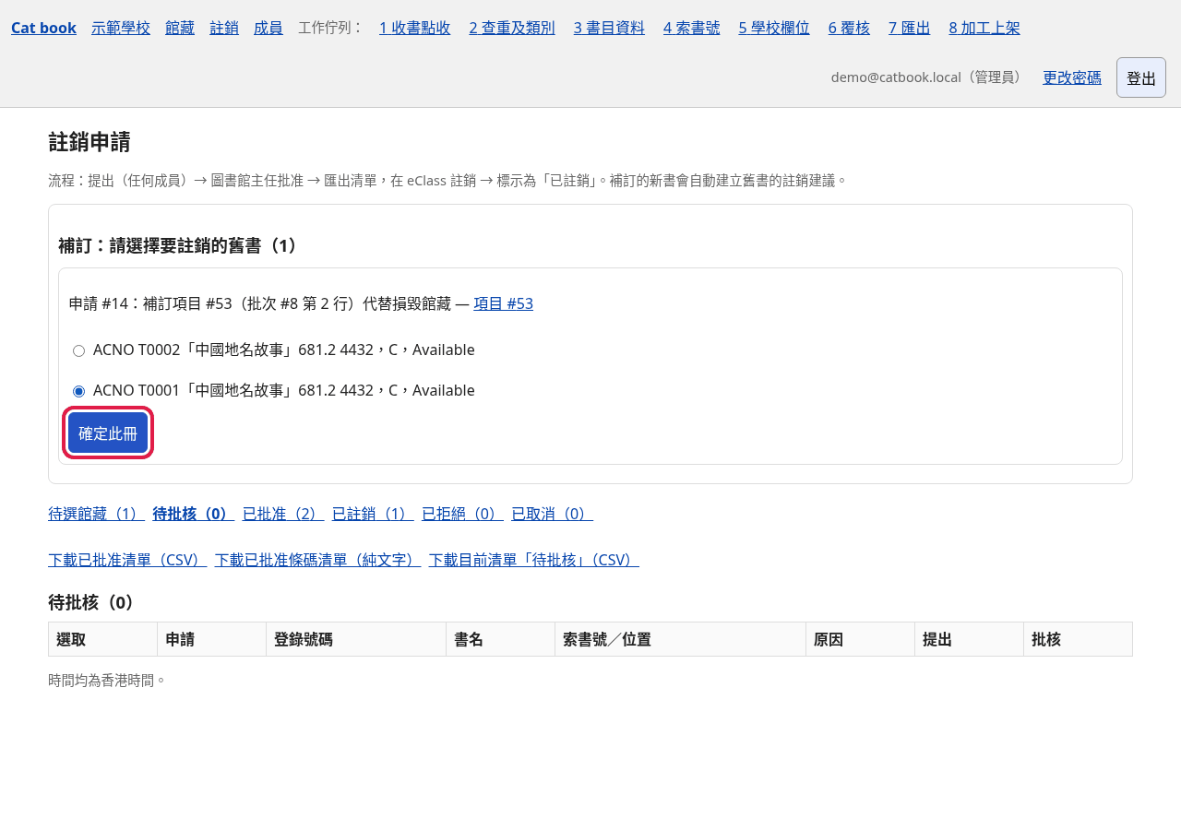1181x830 pixels.
Task: Click the 申請 column header
Action: [211, 639]
